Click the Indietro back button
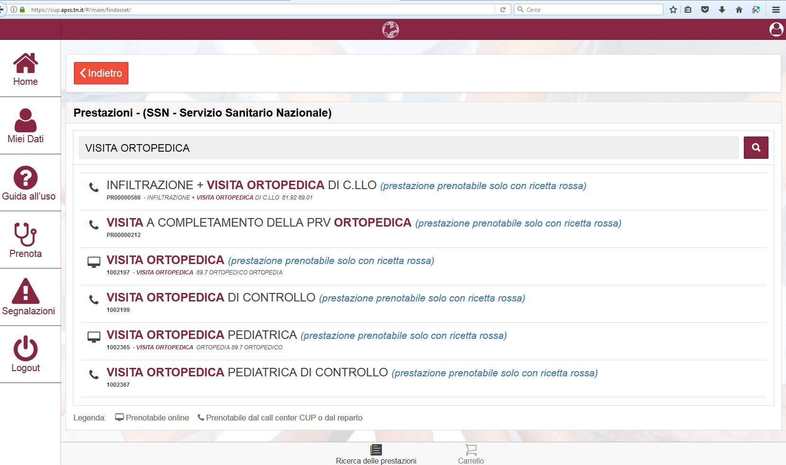 pos(100,73)
